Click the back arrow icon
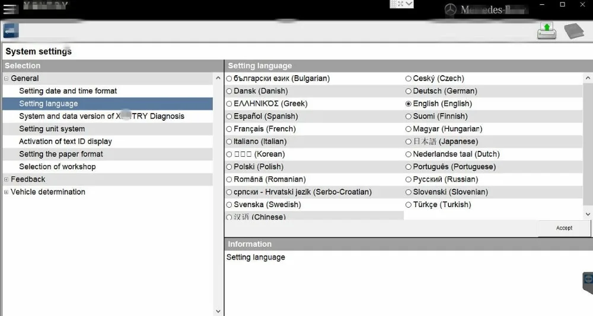Viewport: 593px width, 316px height. 11,31
